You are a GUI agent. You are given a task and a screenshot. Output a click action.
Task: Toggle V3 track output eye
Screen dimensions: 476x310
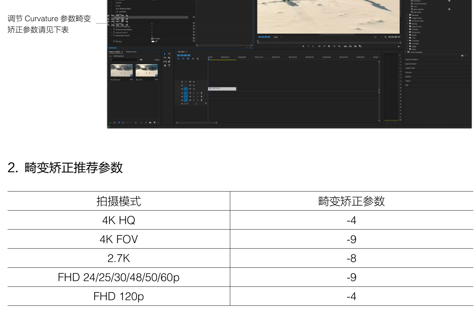194,82
